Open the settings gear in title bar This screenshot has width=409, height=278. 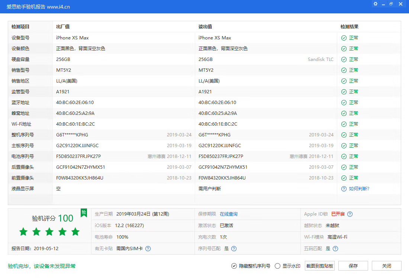(x=376, y=4)
